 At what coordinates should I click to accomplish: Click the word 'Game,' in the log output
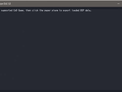(21, 10)
